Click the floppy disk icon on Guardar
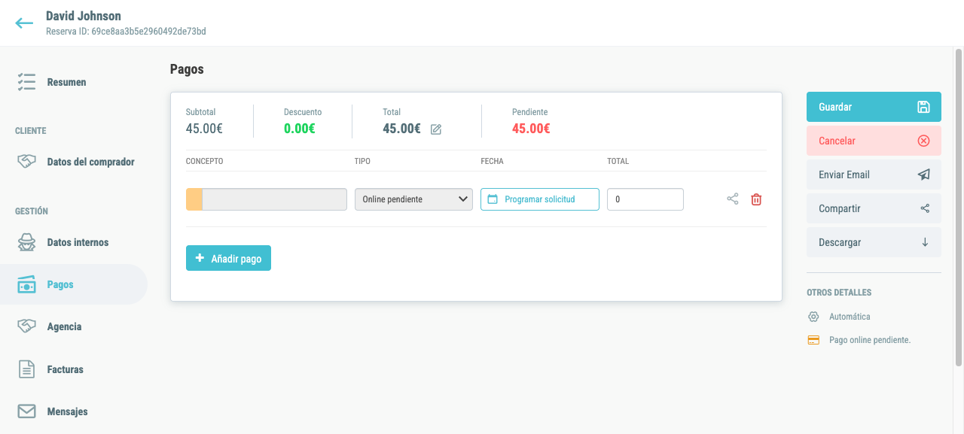This screenshot has width=964, height=434. [x=923, y=107]
